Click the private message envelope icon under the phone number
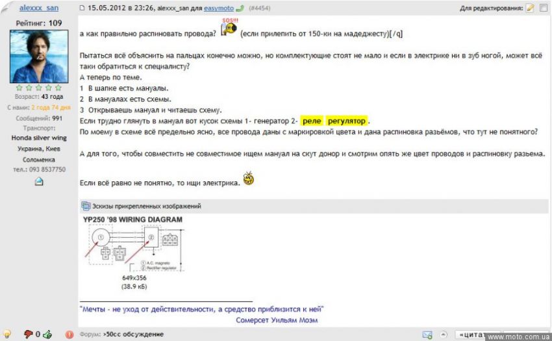 coord(39,181)
